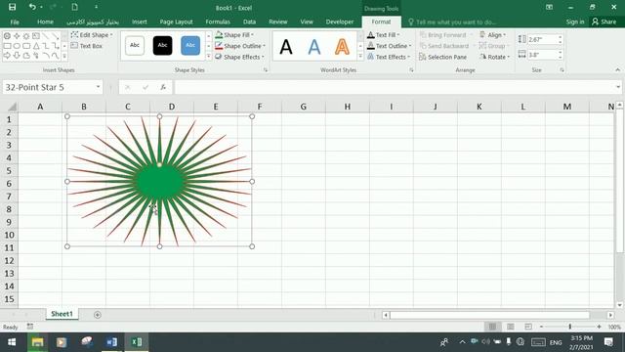Click the Sign in link
The width and height of the screenshot is (625, 352).
coord(575,22)
